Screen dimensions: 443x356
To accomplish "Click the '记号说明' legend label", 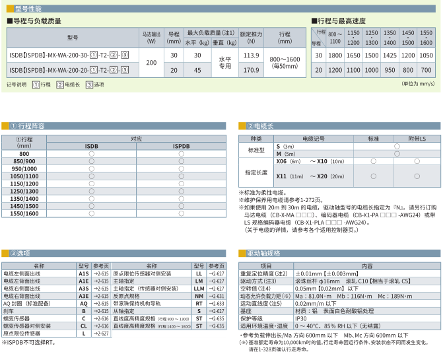I will click(17, 85).
